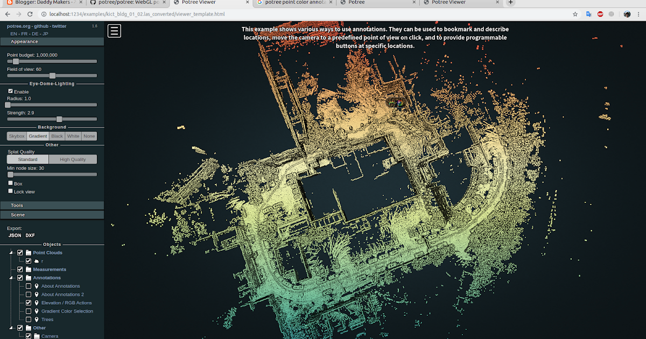Viewport: 646px width, 339px height.
Task: Select the Gradient background option
Action: point(38,136)
